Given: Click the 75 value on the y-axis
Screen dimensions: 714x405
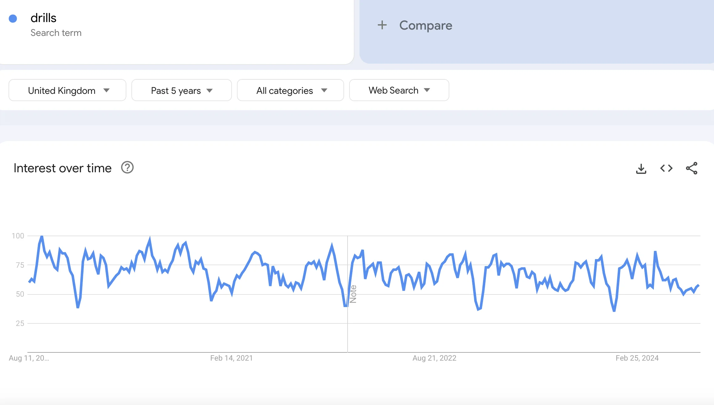Looking at the screenshot, I should click(x=20, y=265).
